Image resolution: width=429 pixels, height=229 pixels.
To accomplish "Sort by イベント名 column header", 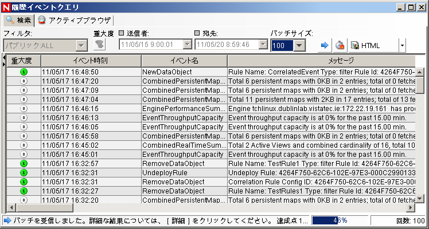I will point(184,61).
